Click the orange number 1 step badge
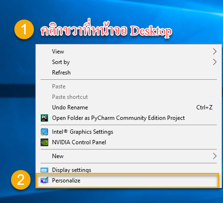Screen dimensions: 223x203 [24, 29]
